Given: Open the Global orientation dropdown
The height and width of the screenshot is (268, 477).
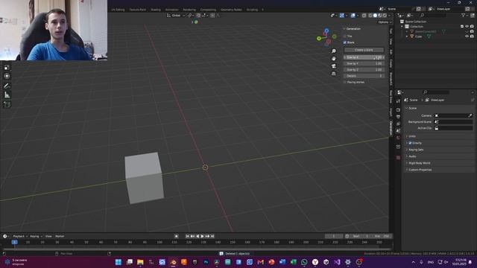Looking at the screenshot, I should 177,16.
